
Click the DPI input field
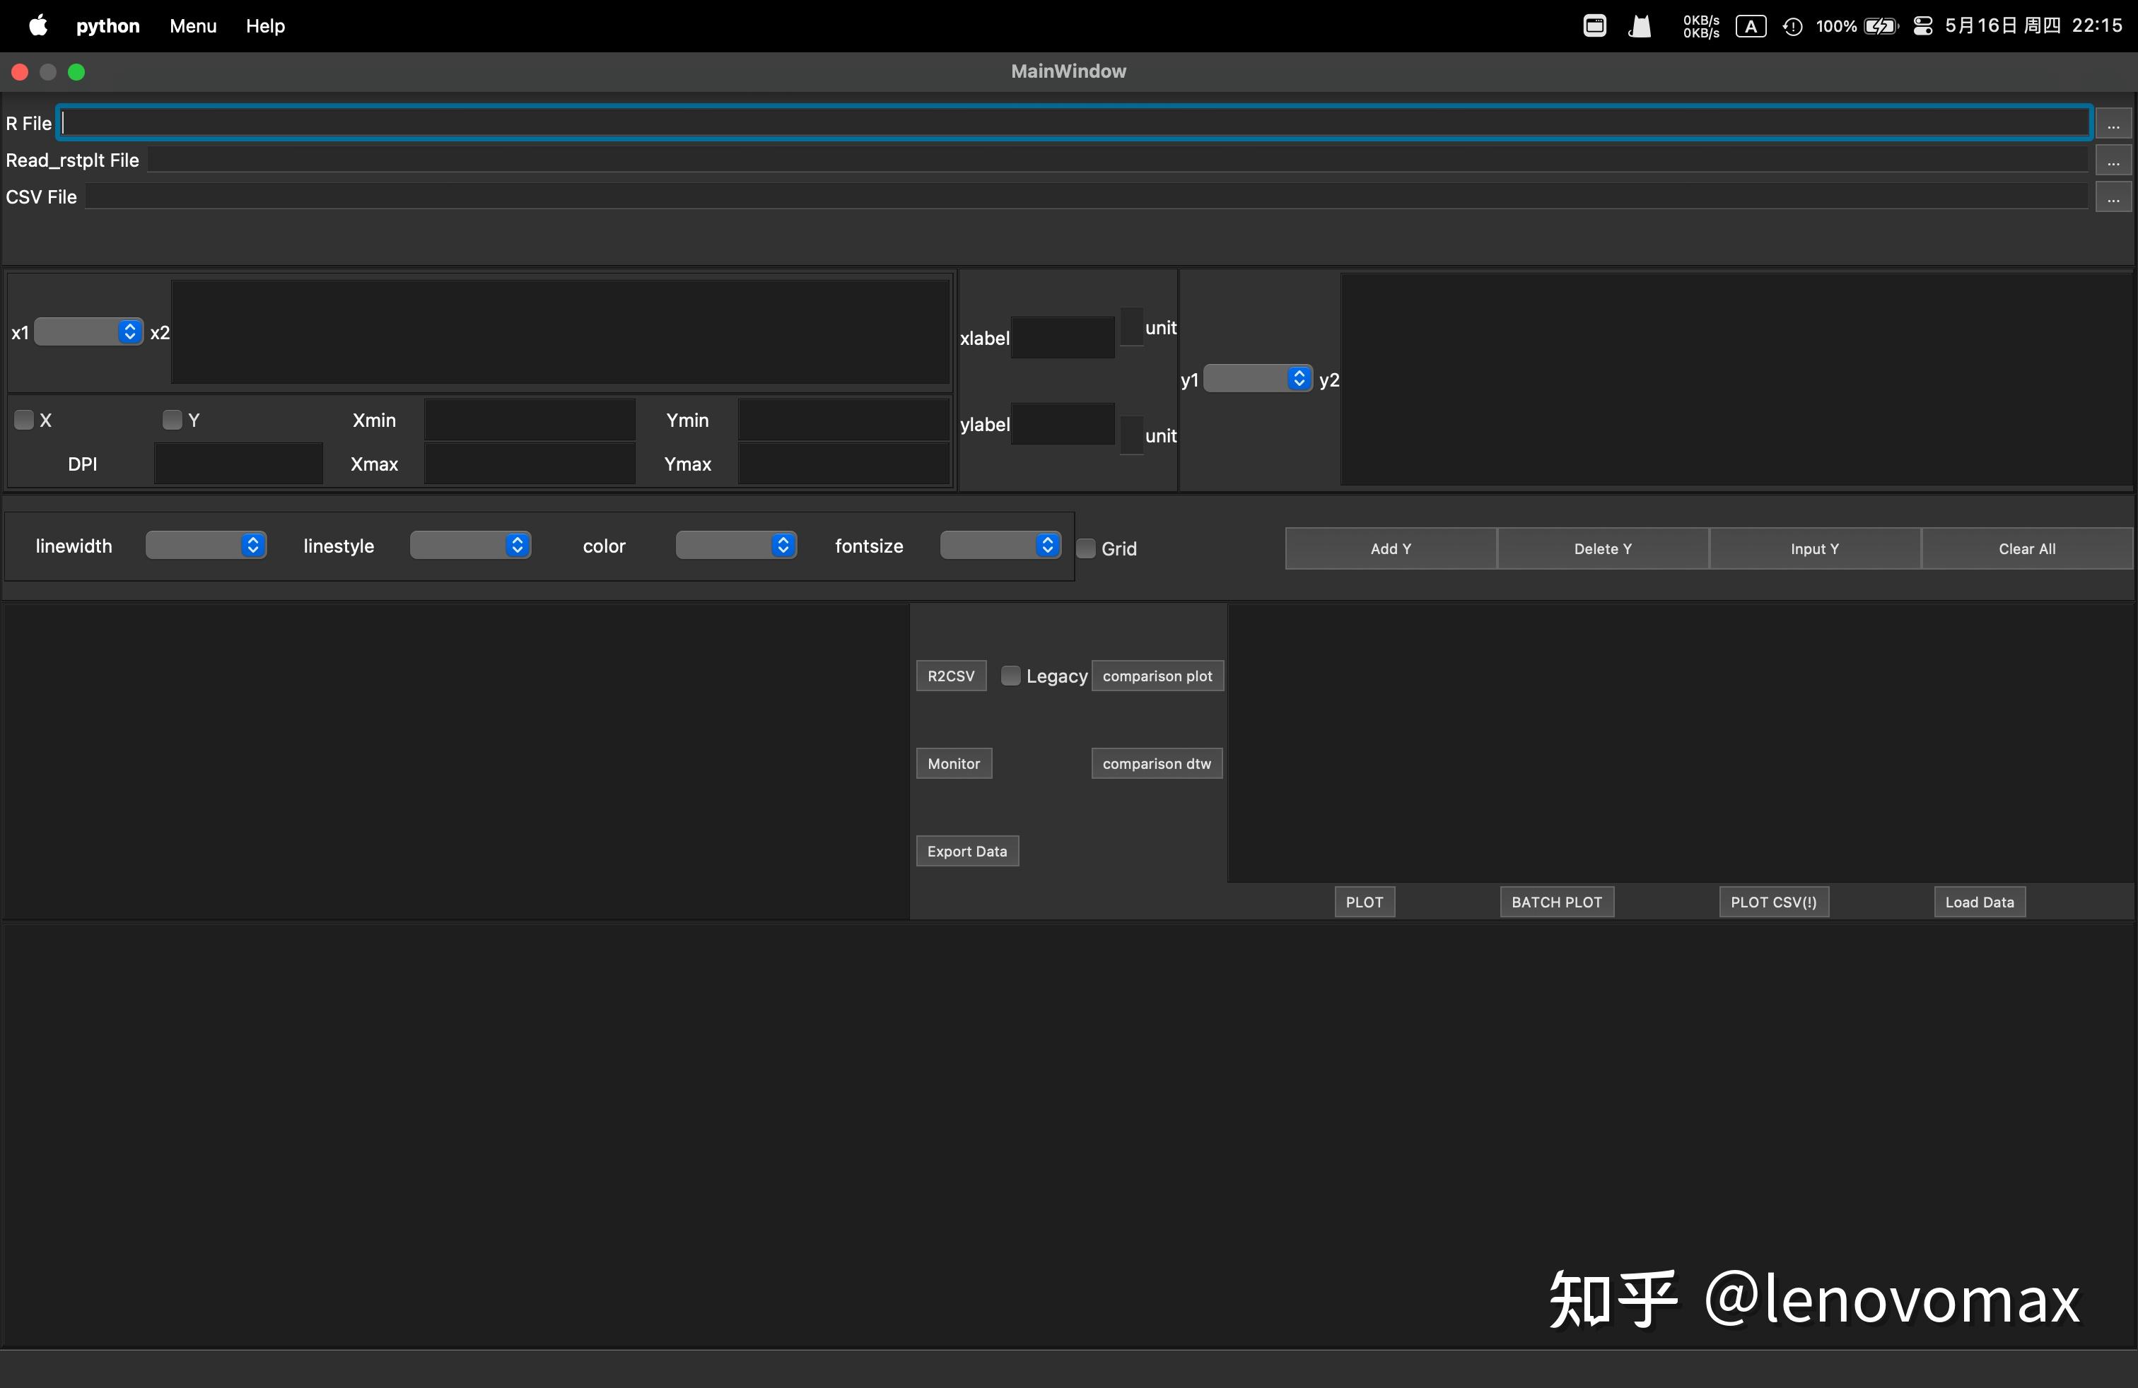point(238,464)
